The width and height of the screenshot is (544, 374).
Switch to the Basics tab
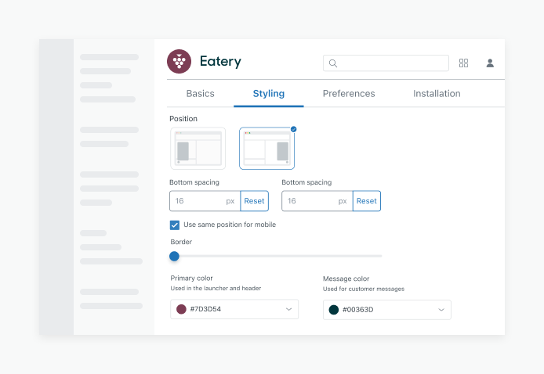coord(200,94)
